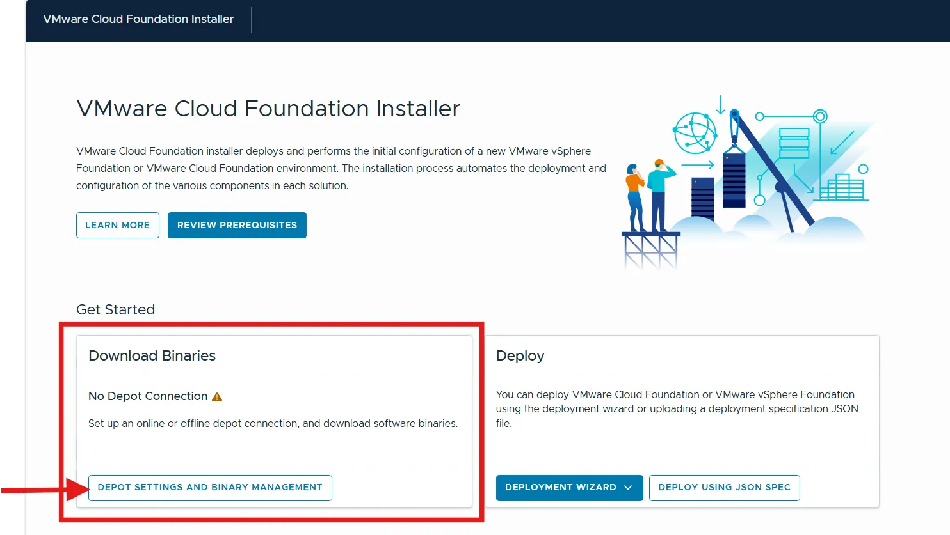The height and width of the screenshot is (535, 950).
Task: Click the concentric circle target icon
Action: pos(820,116)
